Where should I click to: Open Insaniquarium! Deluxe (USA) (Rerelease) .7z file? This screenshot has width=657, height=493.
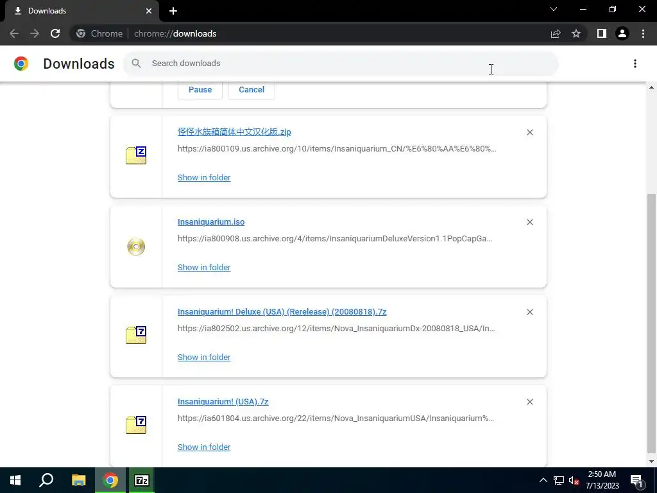[282, 311]
